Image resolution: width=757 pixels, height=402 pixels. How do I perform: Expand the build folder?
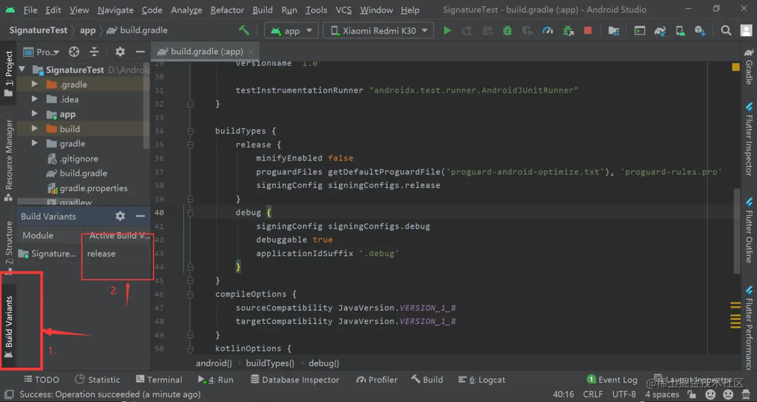35,129
